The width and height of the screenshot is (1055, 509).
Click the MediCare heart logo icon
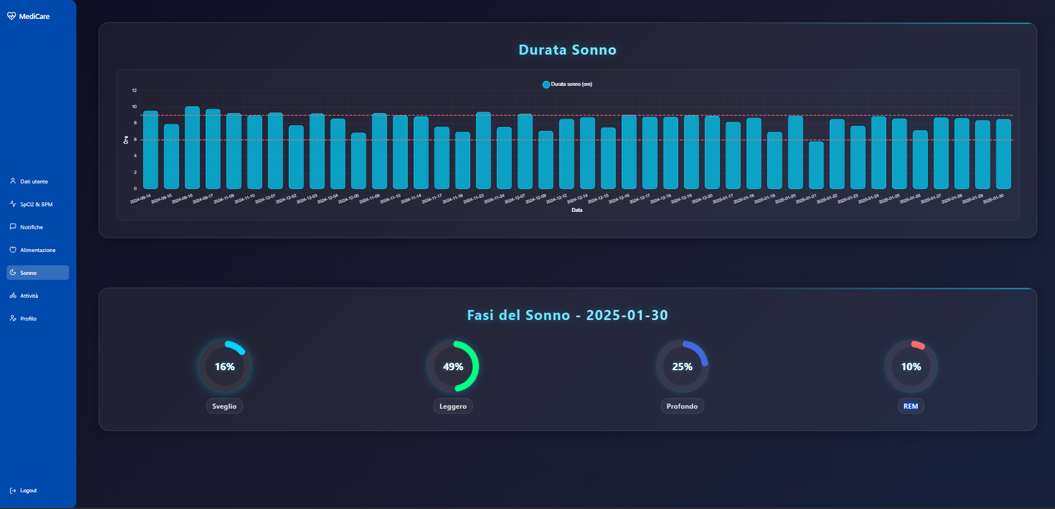click(11, 16)
